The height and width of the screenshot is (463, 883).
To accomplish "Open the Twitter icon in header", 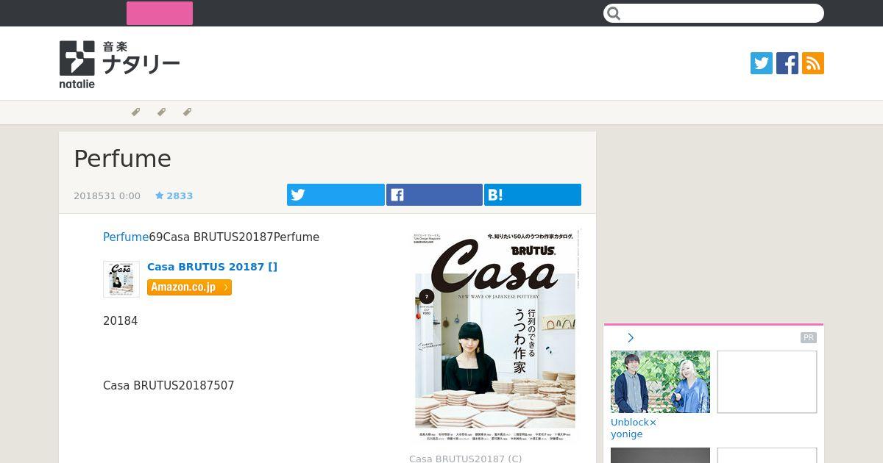I will [x=762, y=63].
